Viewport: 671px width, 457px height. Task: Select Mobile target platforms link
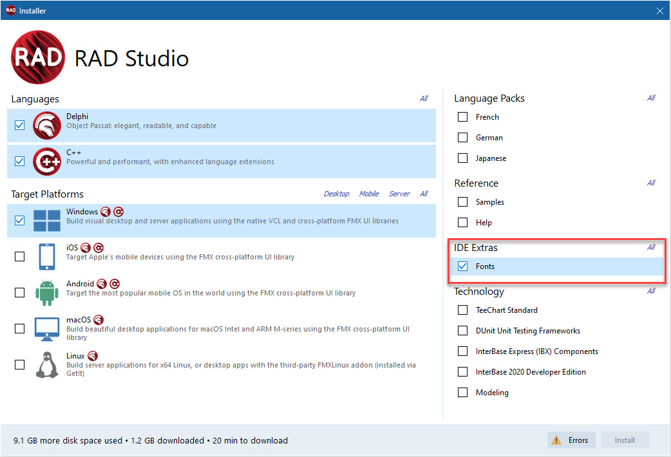point(369,194)
